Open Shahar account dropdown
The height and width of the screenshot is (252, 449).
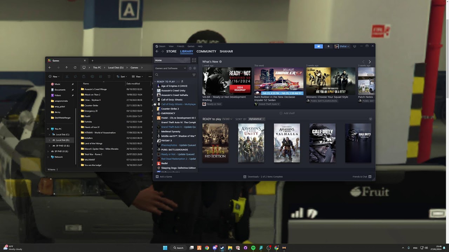point(342,46)
